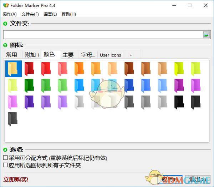
Task: Open the 操作(A) menu
Action: point(10,14)
